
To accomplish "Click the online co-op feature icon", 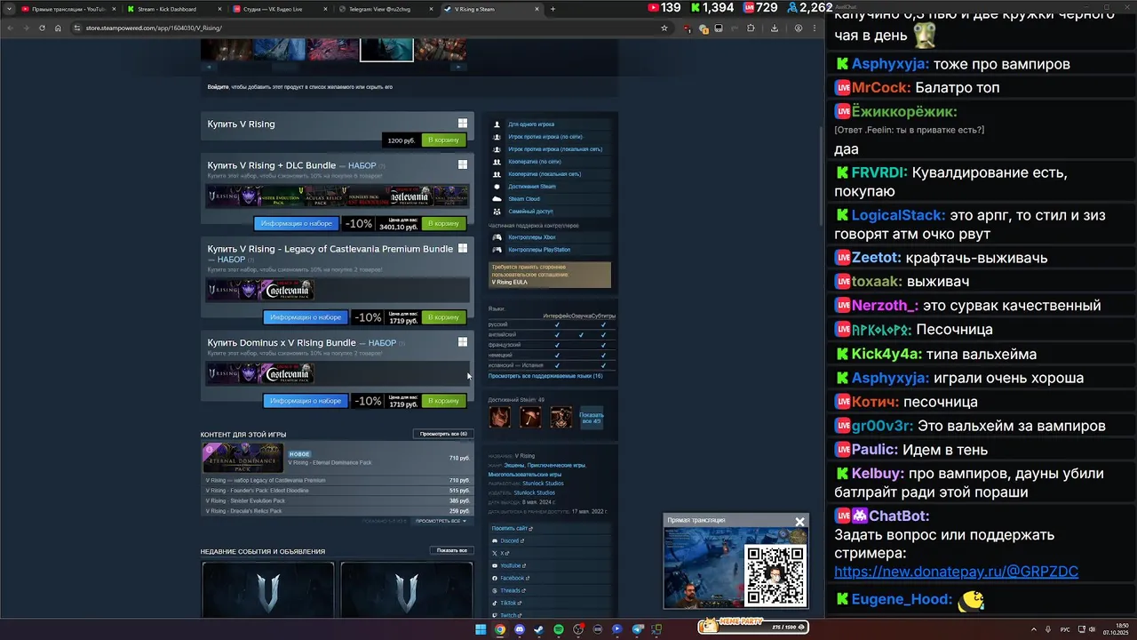I will pyautogui.click(x=497, y=162).
